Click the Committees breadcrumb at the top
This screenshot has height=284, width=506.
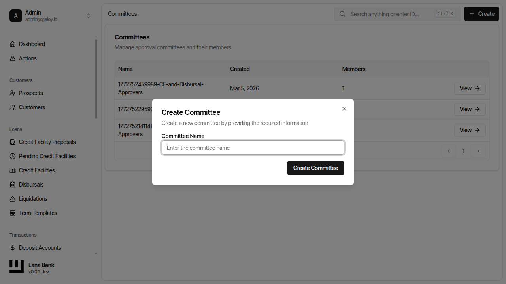(x=122, y=13)
